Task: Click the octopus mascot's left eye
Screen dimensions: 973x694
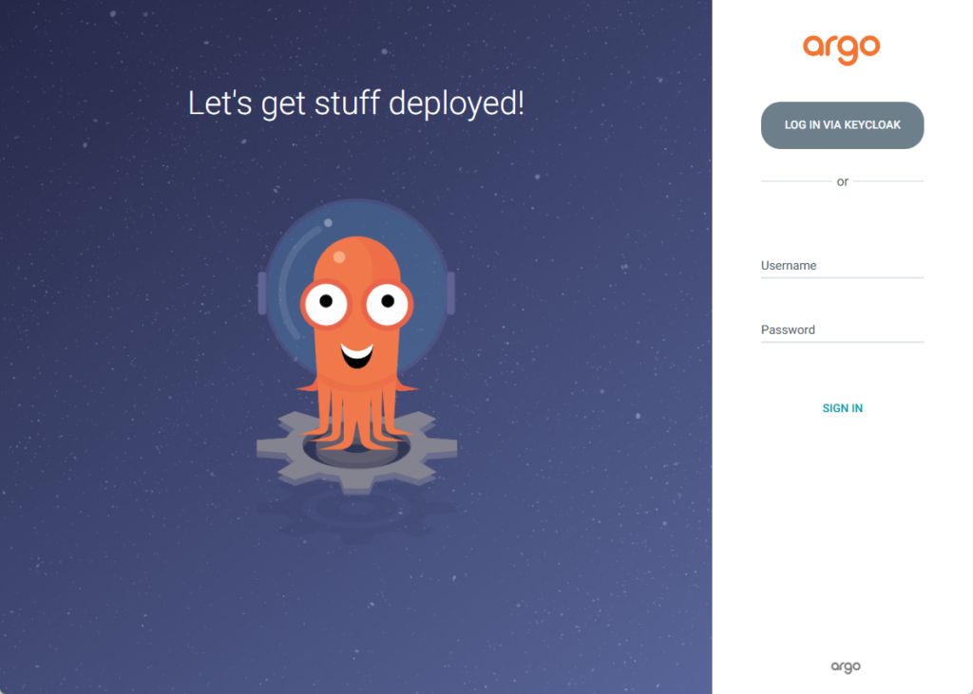Action: tap(326, 302)
